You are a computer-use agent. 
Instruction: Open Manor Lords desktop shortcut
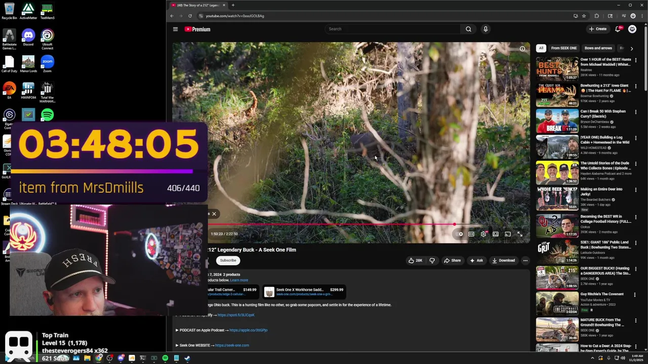(x=28, y=64)
